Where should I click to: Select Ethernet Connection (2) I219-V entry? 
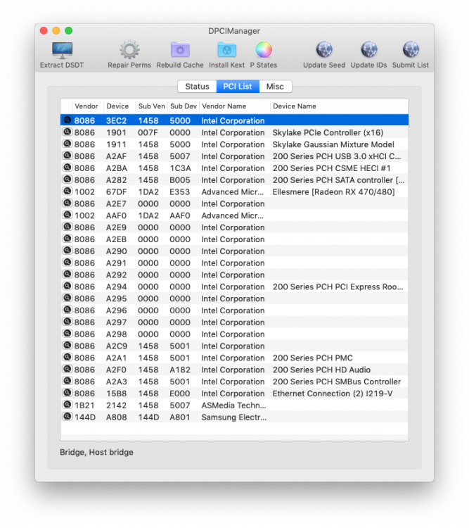(333, 394)
